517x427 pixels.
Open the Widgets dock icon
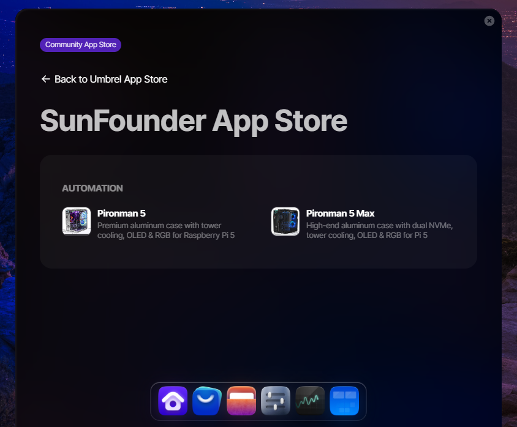click(344, 401)
